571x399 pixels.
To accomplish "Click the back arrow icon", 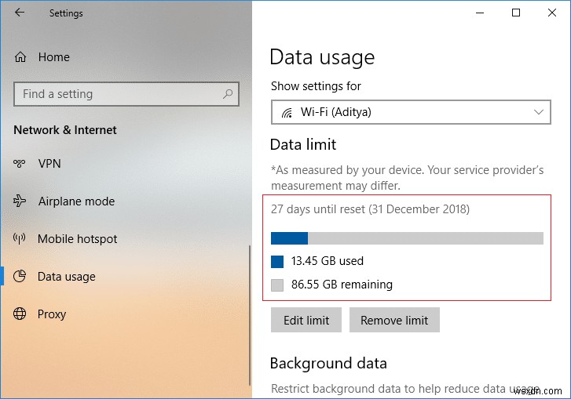I will (x=19, y=13).
